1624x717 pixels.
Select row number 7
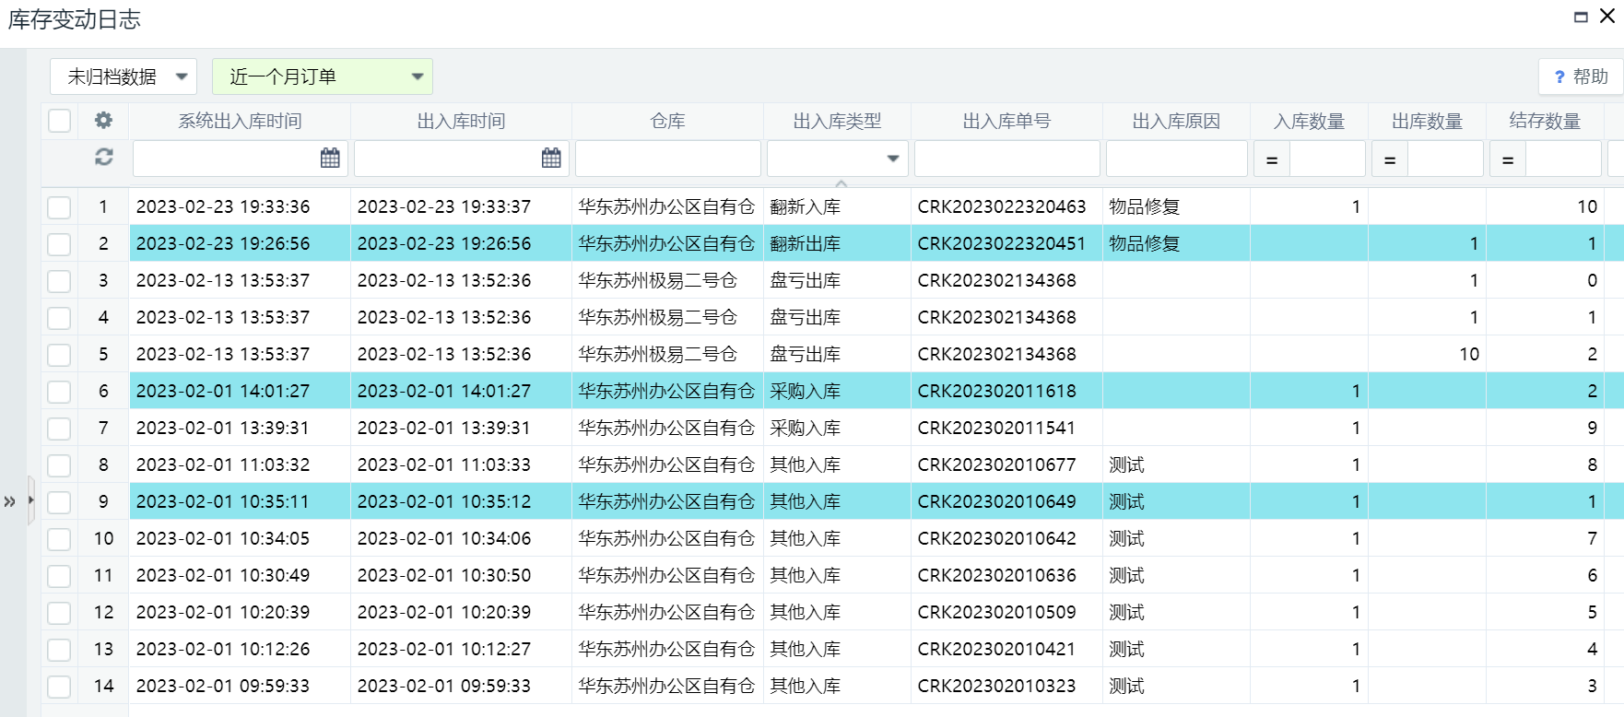103,428
